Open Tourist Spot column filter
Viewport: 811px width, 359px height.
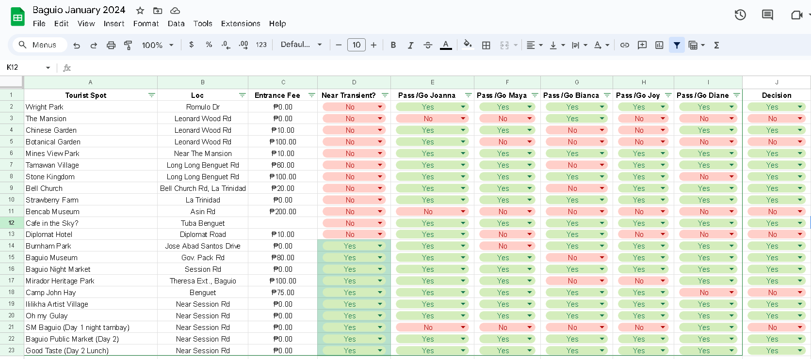click(x=151, y=95)
